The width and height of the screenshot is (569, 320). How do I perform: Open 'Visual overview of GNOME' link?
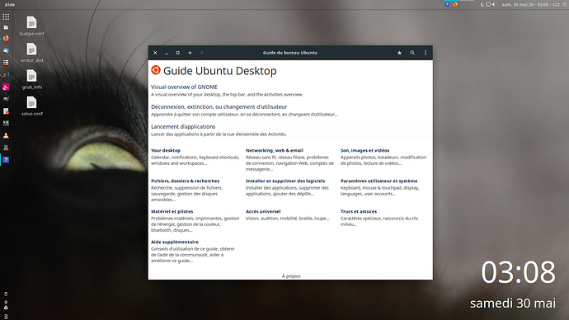185,87
